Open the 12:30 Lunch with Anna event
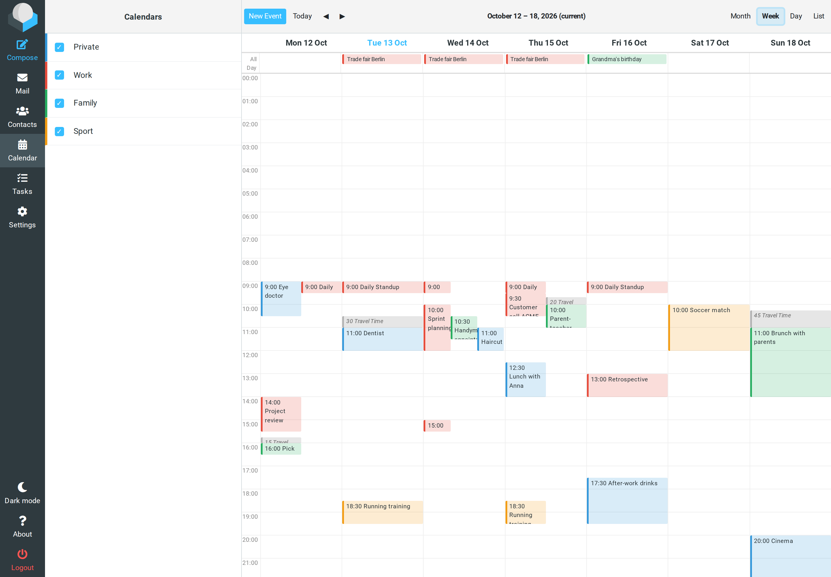The image size is (831, 577). click(x=525, y=380)
